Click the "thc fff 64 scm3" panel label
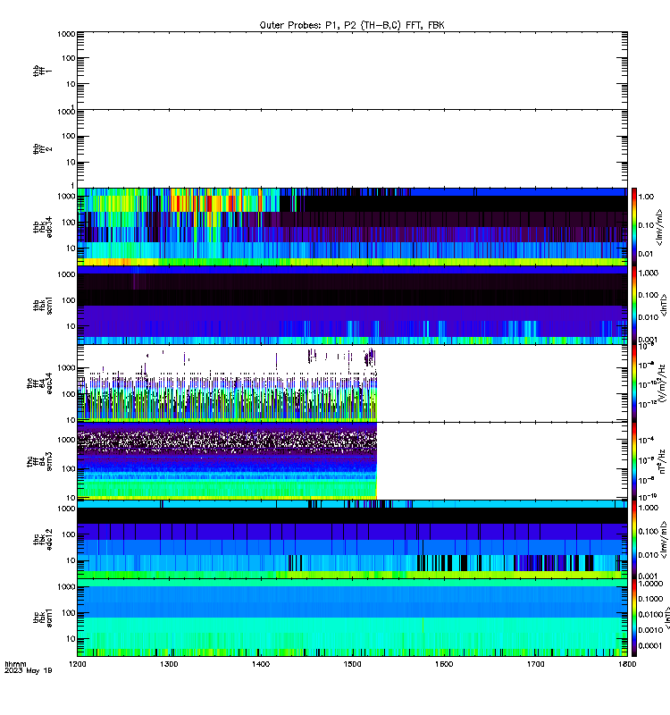Image resolution: width=670 pixels, height=715 pixels. 39,461
